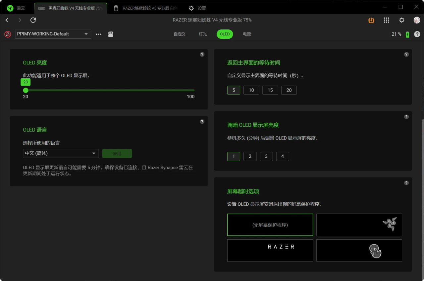Switch to the 电源 tab
Viewport: 424px width, 281px height.
click(247, 34)
